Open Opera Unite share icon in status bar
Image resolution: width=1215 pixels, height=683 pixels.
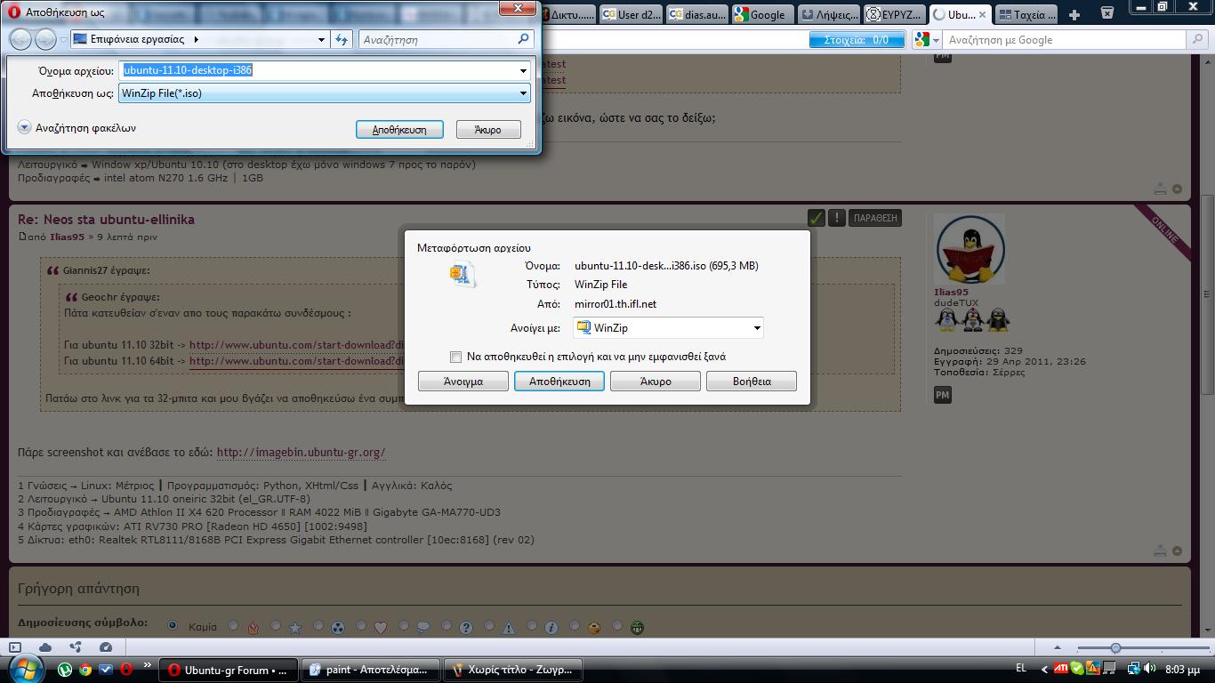tap(76, 647)
